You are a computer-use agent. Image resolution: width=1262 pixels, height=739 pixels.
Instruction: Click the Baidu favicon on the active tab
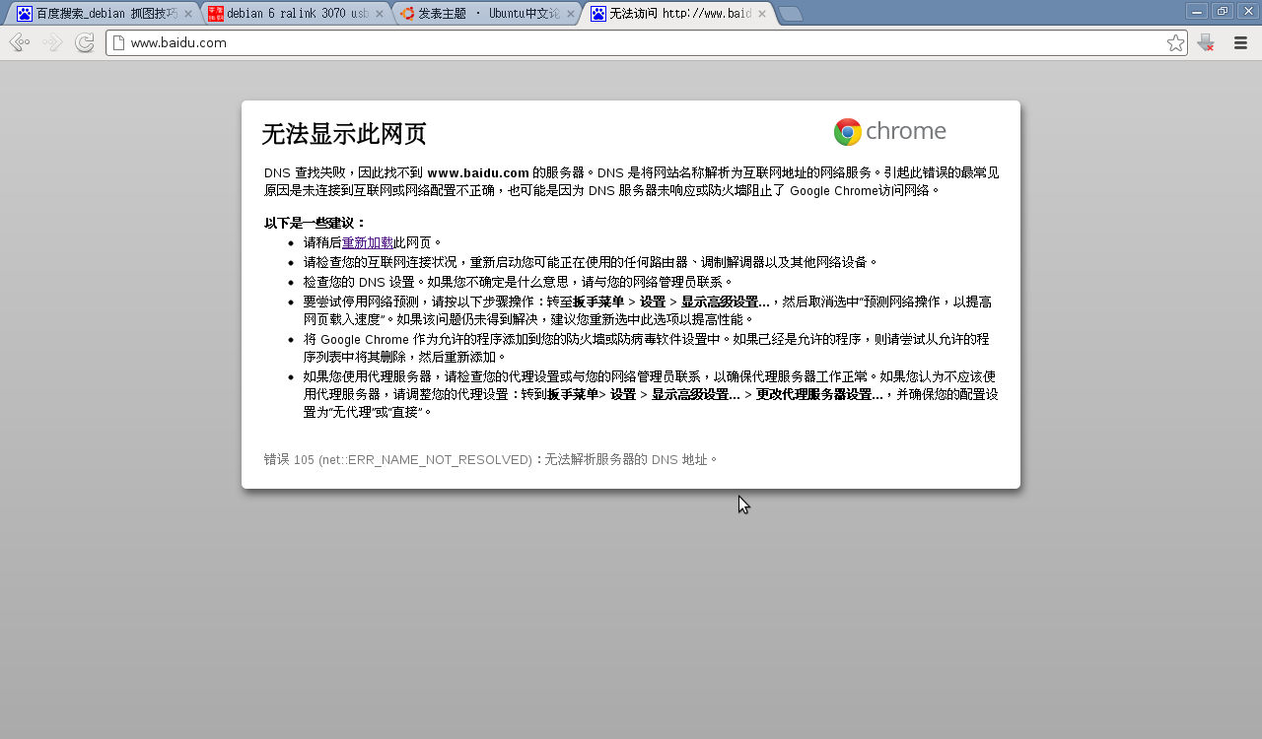[x=598, y=14]
